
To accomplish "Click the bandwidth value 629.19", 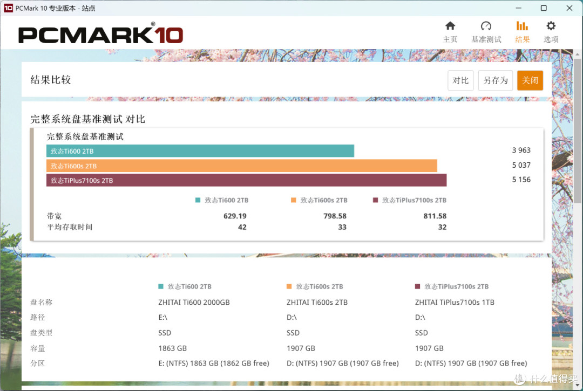I will coord(235,216).
